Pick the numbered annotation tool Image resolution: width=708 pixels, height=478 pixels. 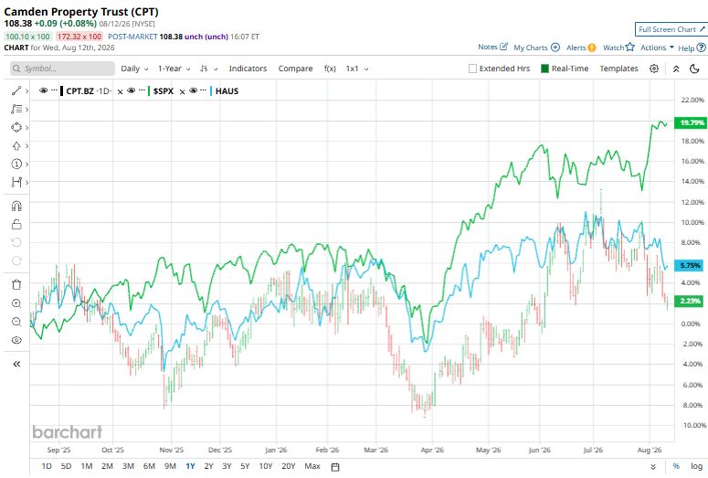pyautogui.click(x=16, y=164)
